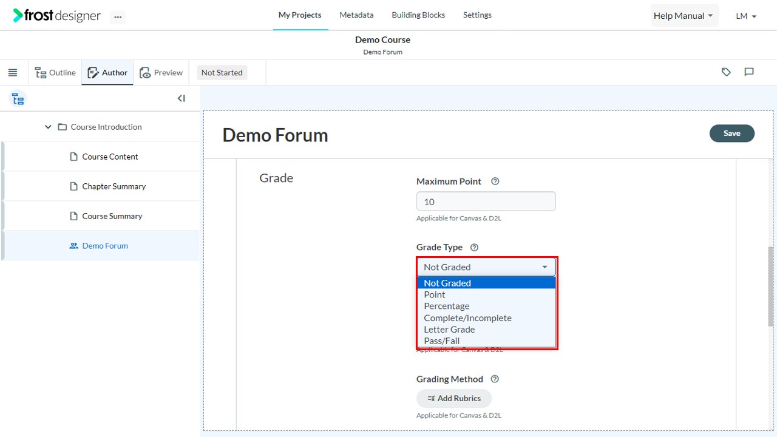The width and height of the screenshot is (777, 437).
Task: Open the Metadata tab
Action: (356, 15)
